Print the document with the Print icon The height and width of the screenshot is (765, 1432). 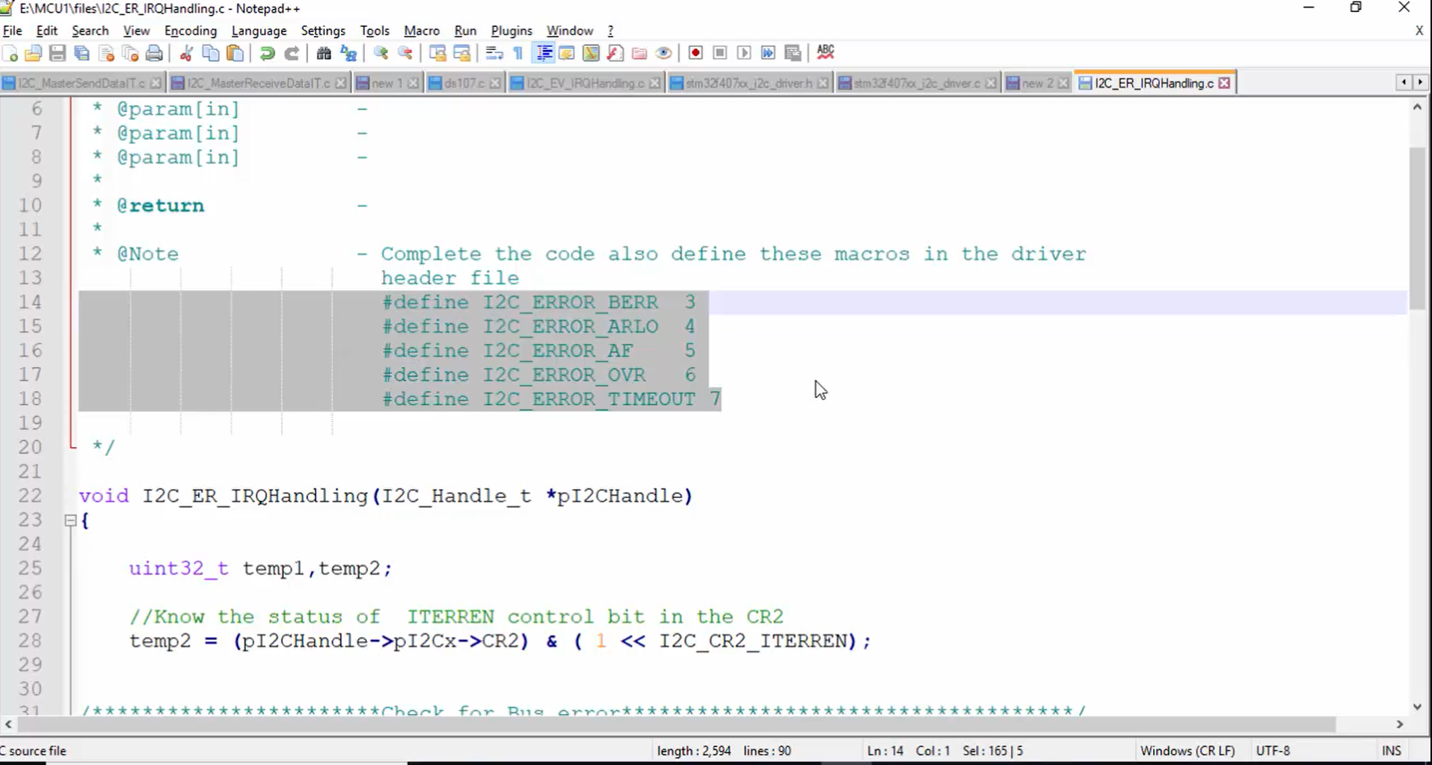coord(154,53)
